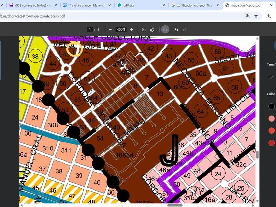Open the browser zoom magnifier icon
The width and height of the screenshot is (276, 207).
pyautogui.click(x=248, y=16)
